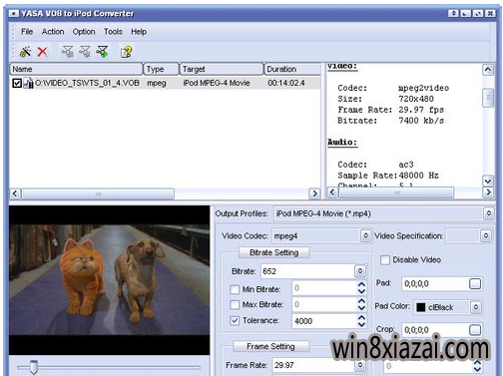Open the Option menu
Image resolution: width=503 pixels, height=376 pixels.
pos(84,32)
